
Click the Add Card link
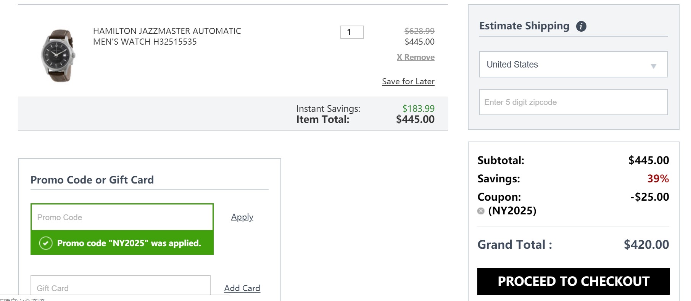242,288
